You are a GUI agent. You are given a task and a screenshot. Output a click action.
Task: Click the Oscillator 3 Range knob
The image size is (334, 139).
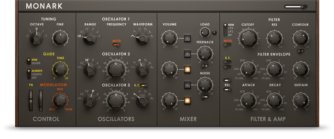tap(90, 101)
